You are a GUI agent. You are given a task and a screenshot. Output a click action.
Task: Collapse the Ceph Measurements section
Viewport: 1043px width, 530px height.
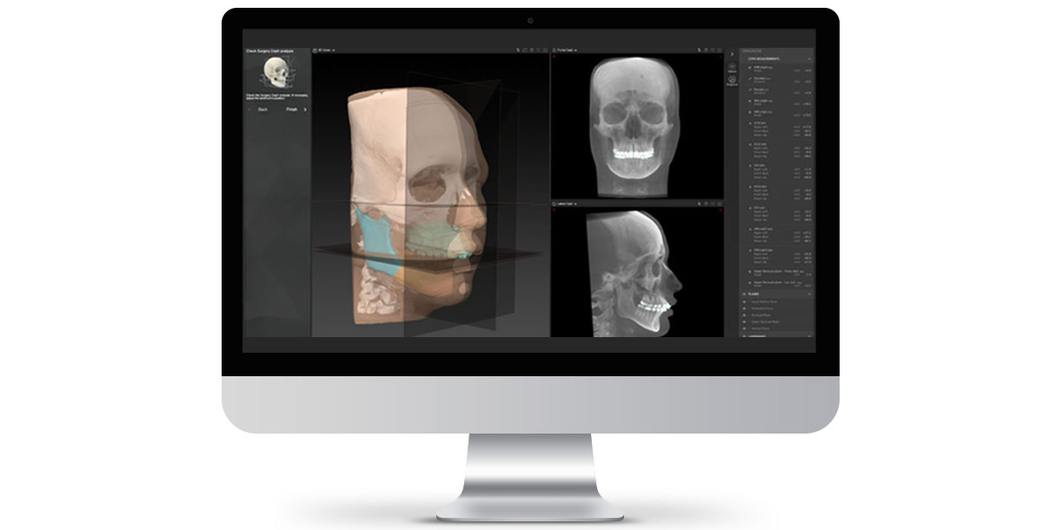coord(808,59)
